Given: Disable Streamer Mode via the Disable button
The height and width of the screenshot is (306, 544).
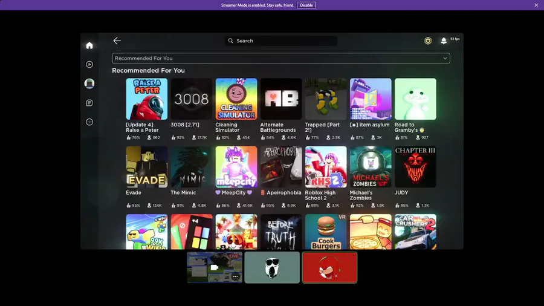Looking at the screenshot, I should pyautogui.click(x=306, y=5).
